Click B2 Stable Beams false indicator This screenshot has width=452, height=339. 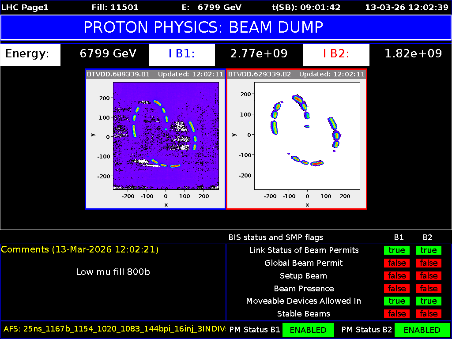point(428,314)
